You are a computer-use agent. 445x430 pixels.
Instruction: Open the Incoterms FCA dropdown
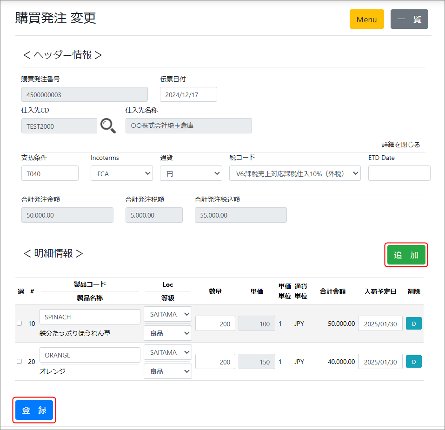tap(122, 173)
